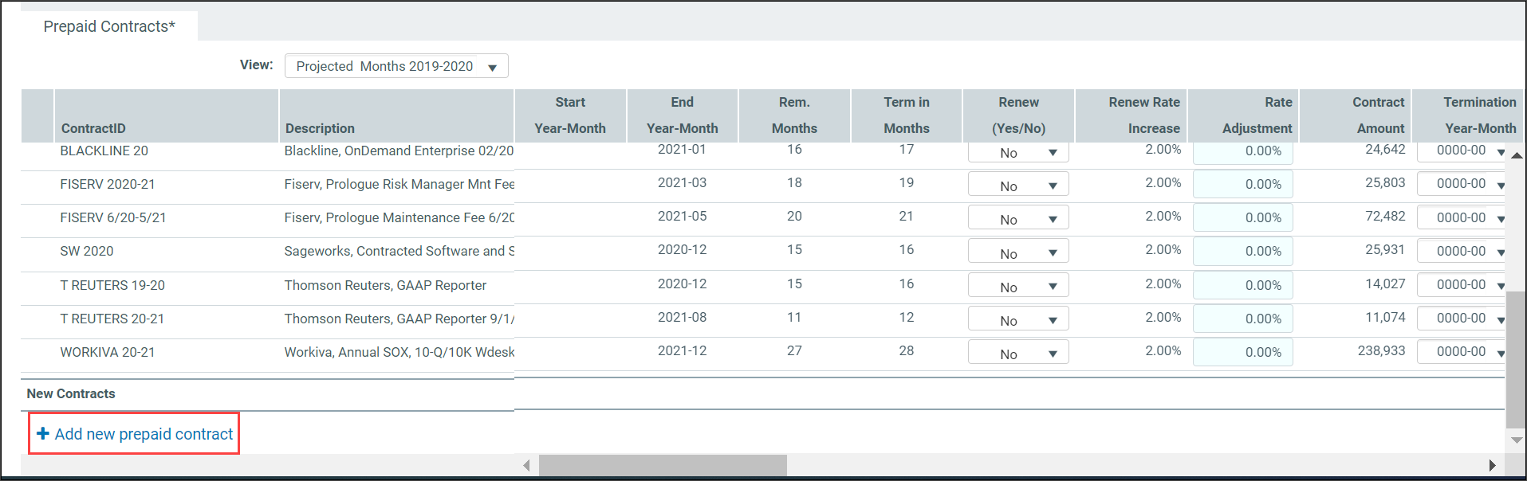Screen dimensions: 1527x481
Task: Open the View dropdown Projected Months 2019-2020
Action: (x=396, y=66)
